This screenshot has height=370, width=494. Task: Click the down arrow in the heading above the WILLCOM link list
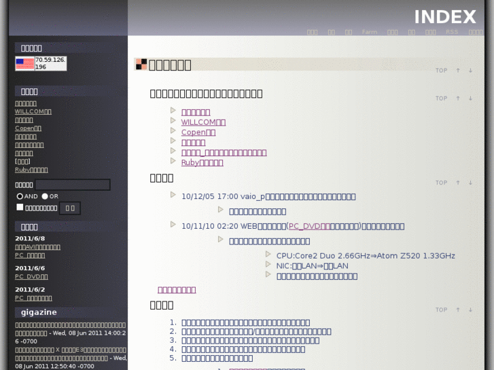coord(470,98)
